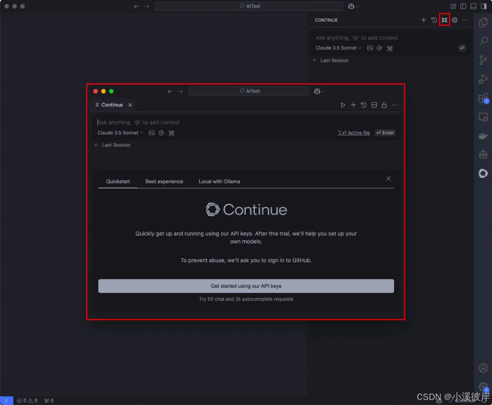Open the Continue extension in the activity bar

[483, 173]
